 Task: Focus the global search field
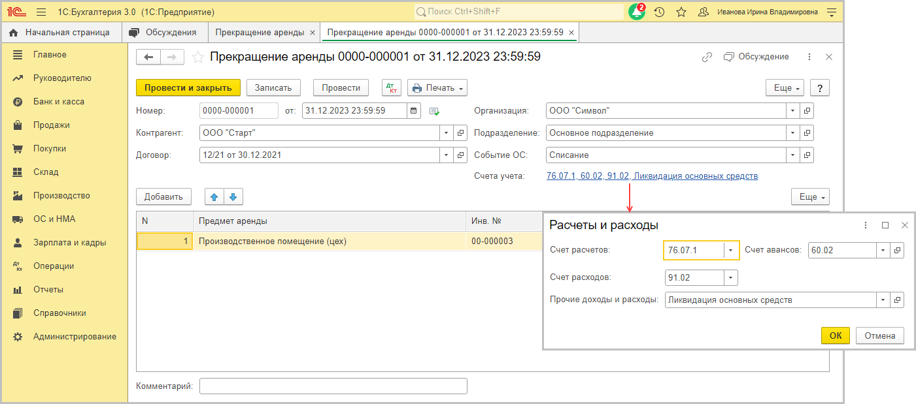point(519,12)
